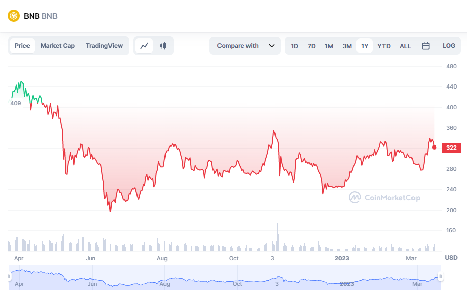Click the 200 y-axis value
Screen dimensions: 467x291
[451, 210]
